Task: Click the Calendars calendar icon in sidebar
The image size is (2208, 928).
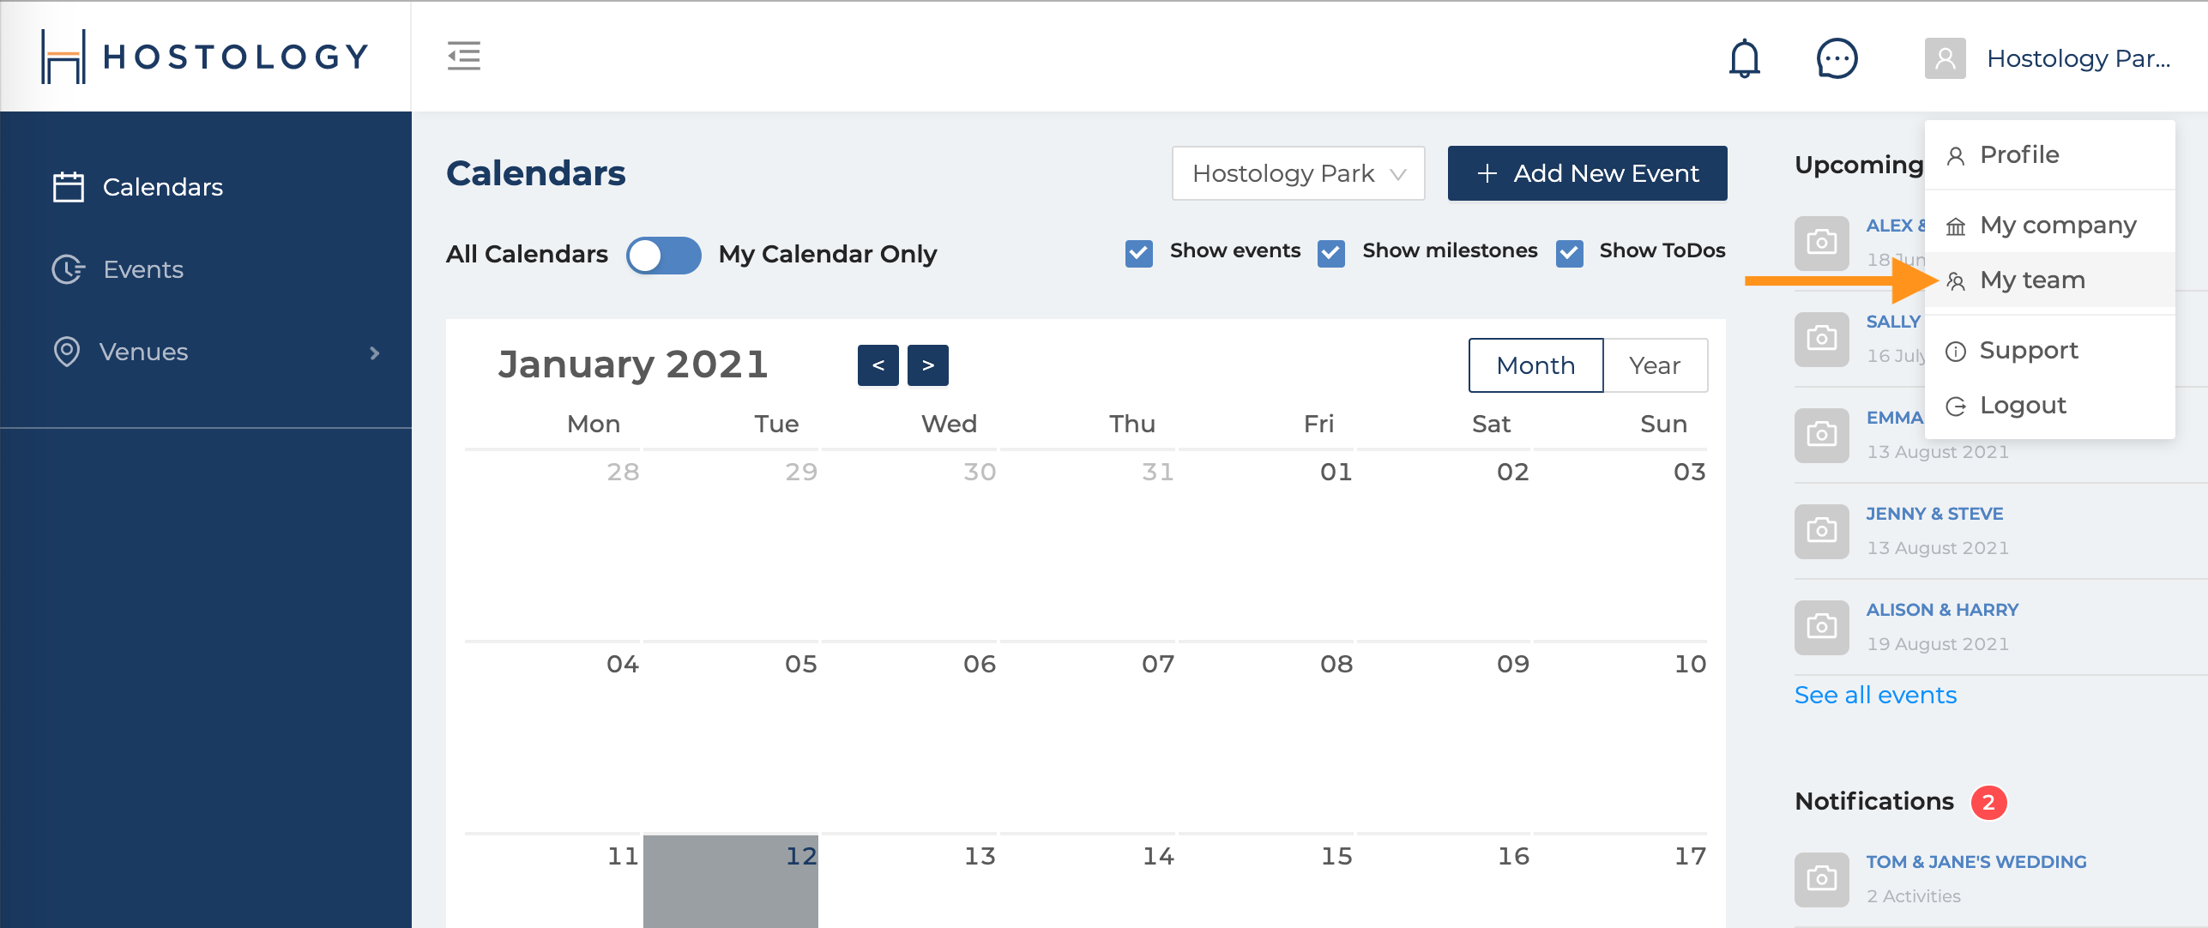Action: pos(69,187)
